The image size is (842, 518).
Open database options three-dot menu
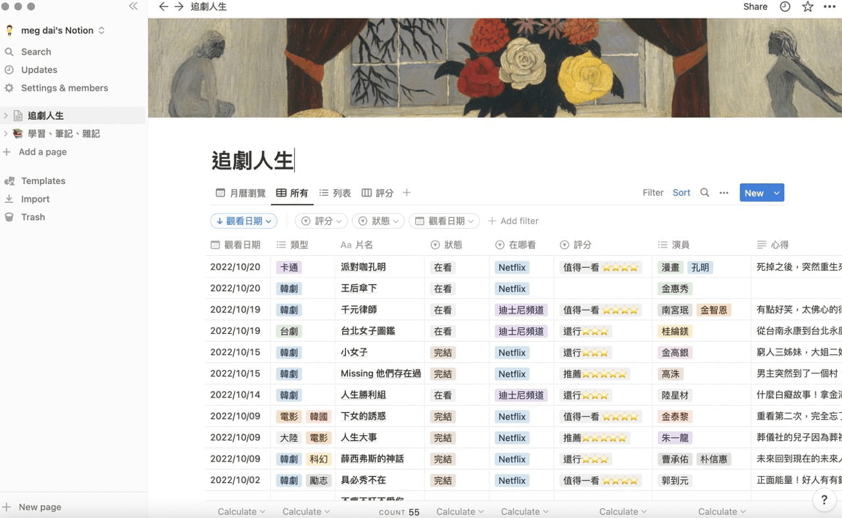[724, 193]
